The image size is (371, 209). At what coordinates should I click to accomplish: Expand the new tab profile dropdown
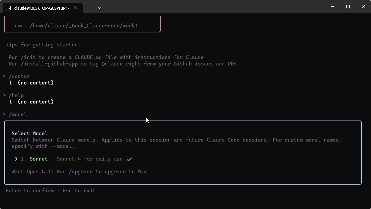coord(100,8)
